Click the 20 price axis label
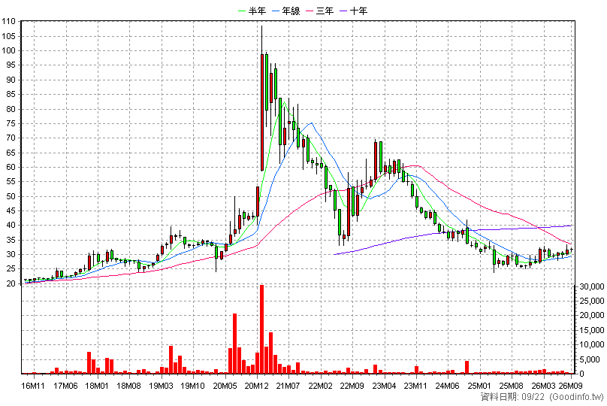The image size is (607, 406). pyautogui.click(x=11, y=283)
